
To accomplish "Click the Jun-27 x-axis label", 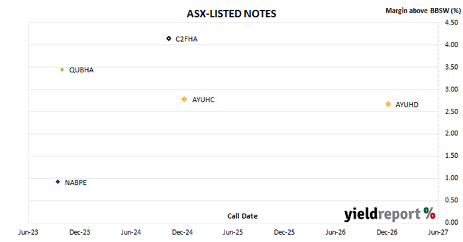I will click(x=438, y=232).
